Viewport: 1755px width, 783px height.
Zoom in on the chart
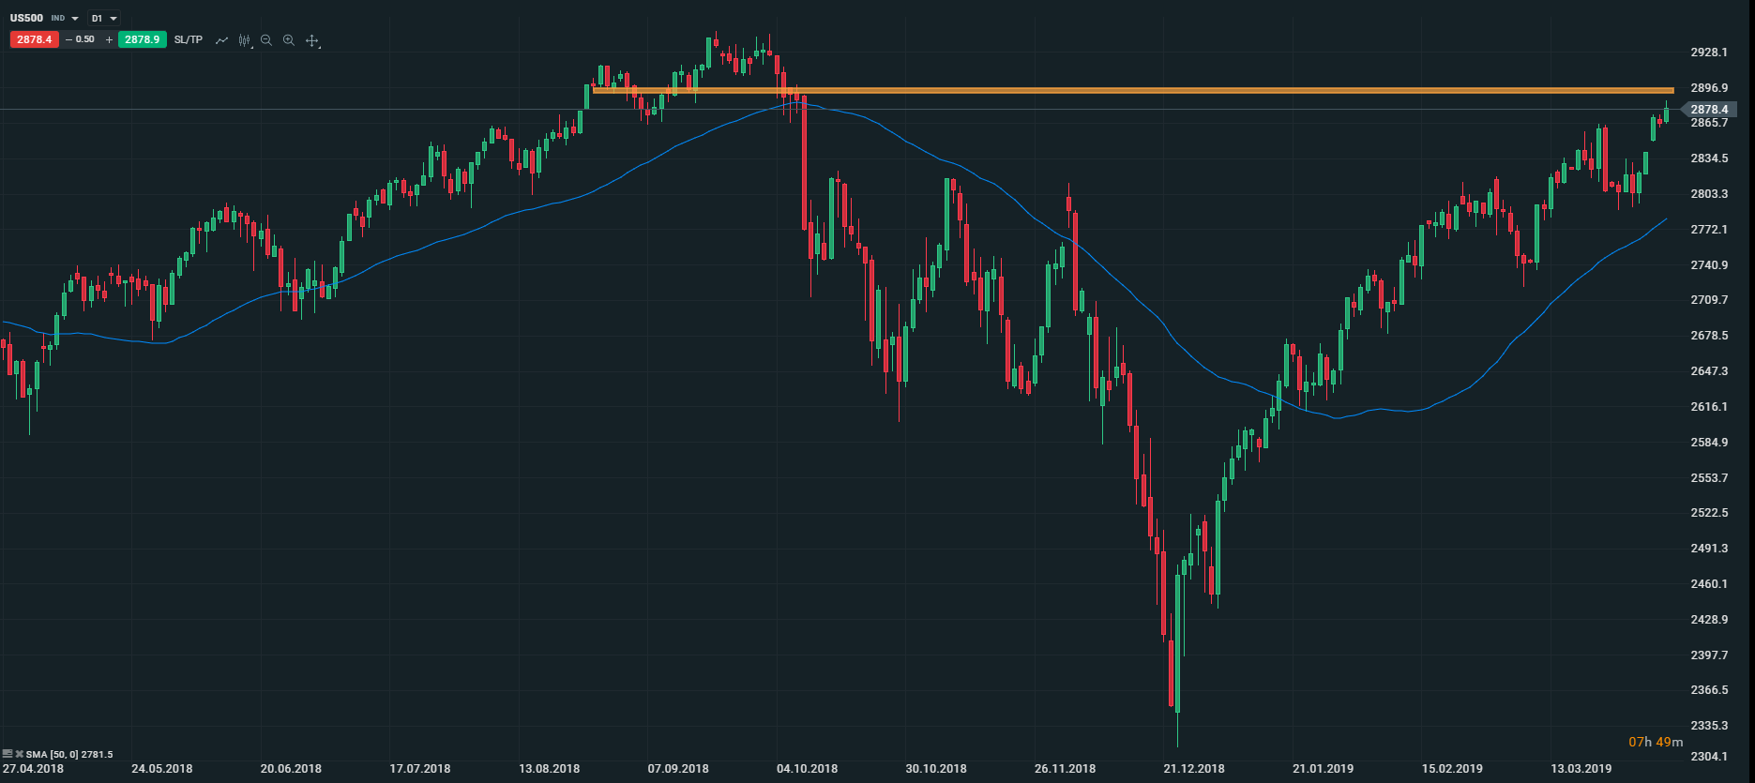289,40
